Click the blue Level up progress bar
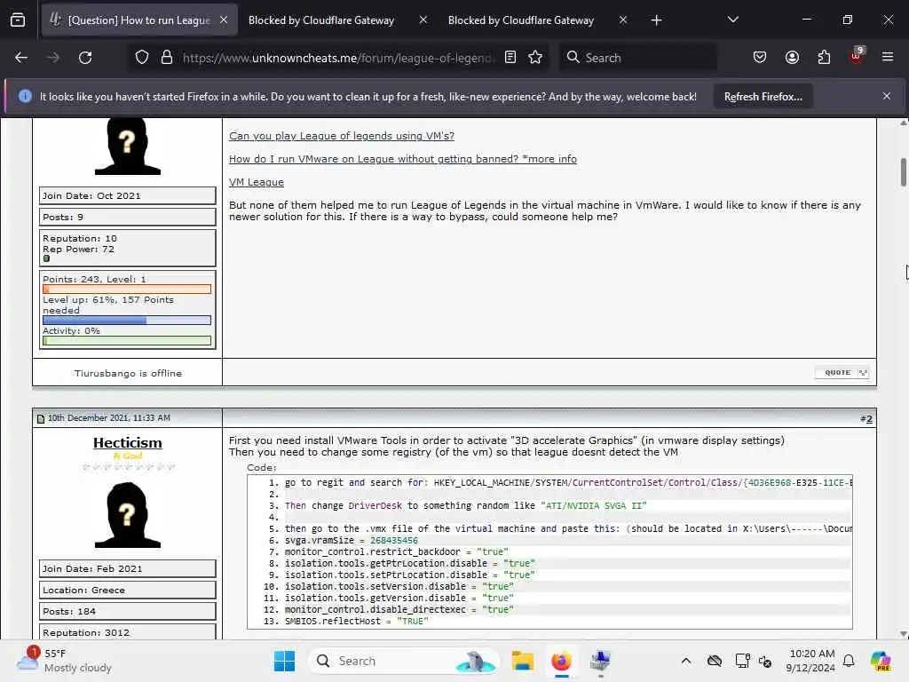Image resolution: width=909 pixels, height=682 pixels. 127,320
